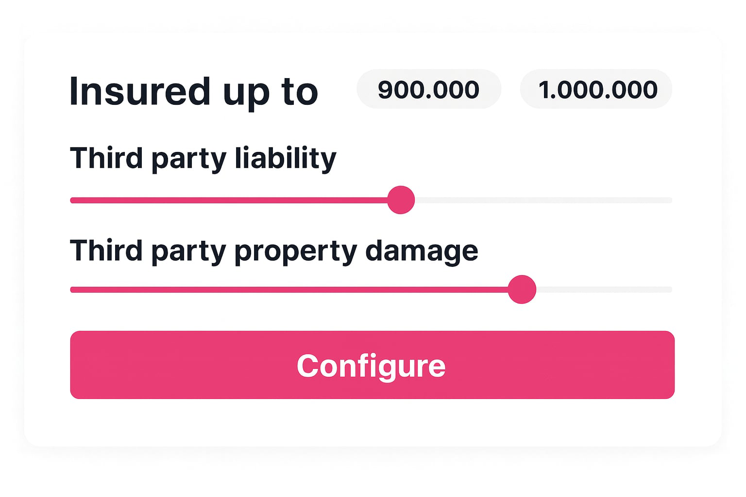
Task: Set liability slider to its minimum end
Action: (x=72, y=200)
